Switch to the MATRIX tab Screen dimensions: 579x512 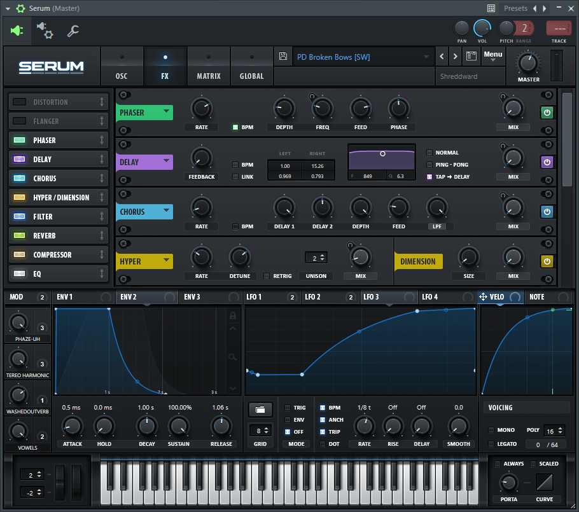point(209,66)
